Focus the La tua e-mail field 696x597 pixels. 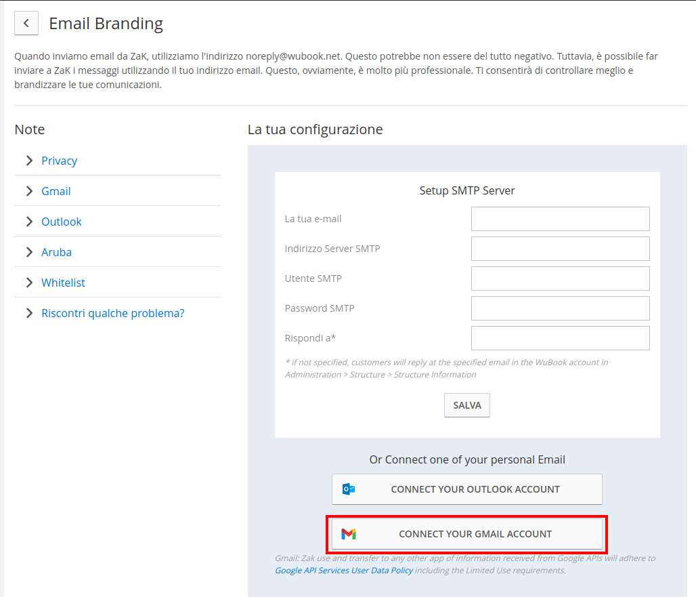[x=560, y=219]
